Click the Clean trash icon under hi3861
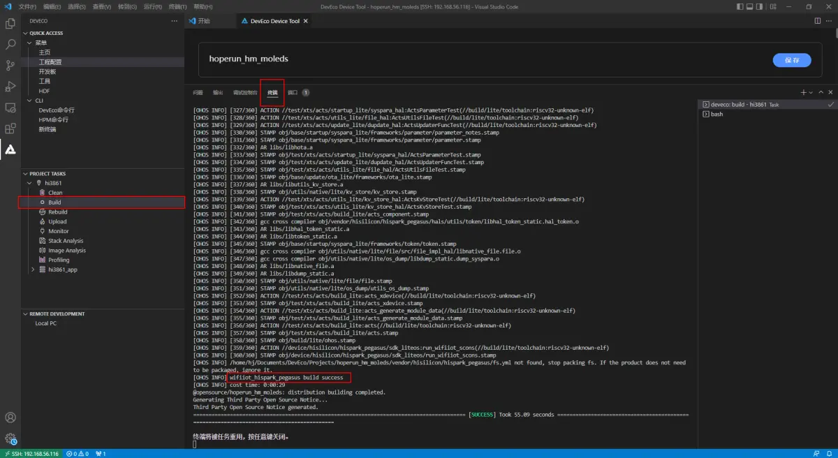The image size is (838, 458). [43, 193]
